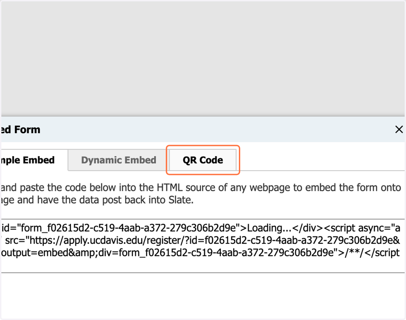
Task: Close the Embed Form dialog
Action: [x=399, y=129]
